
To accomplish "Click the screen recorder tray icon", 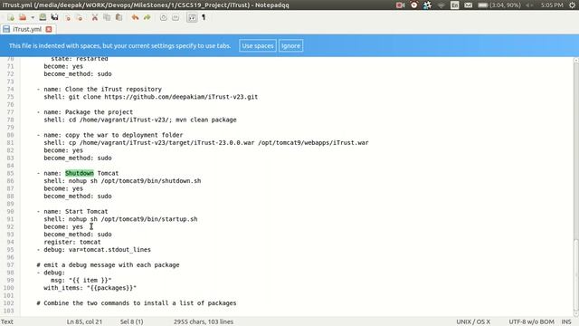I will pyautogui.click(x=400, y=5).
